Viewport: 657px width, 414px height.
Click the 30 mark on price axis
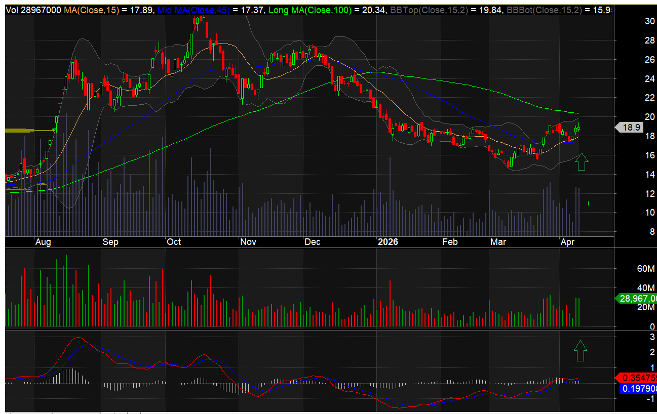tap(635, 21)
